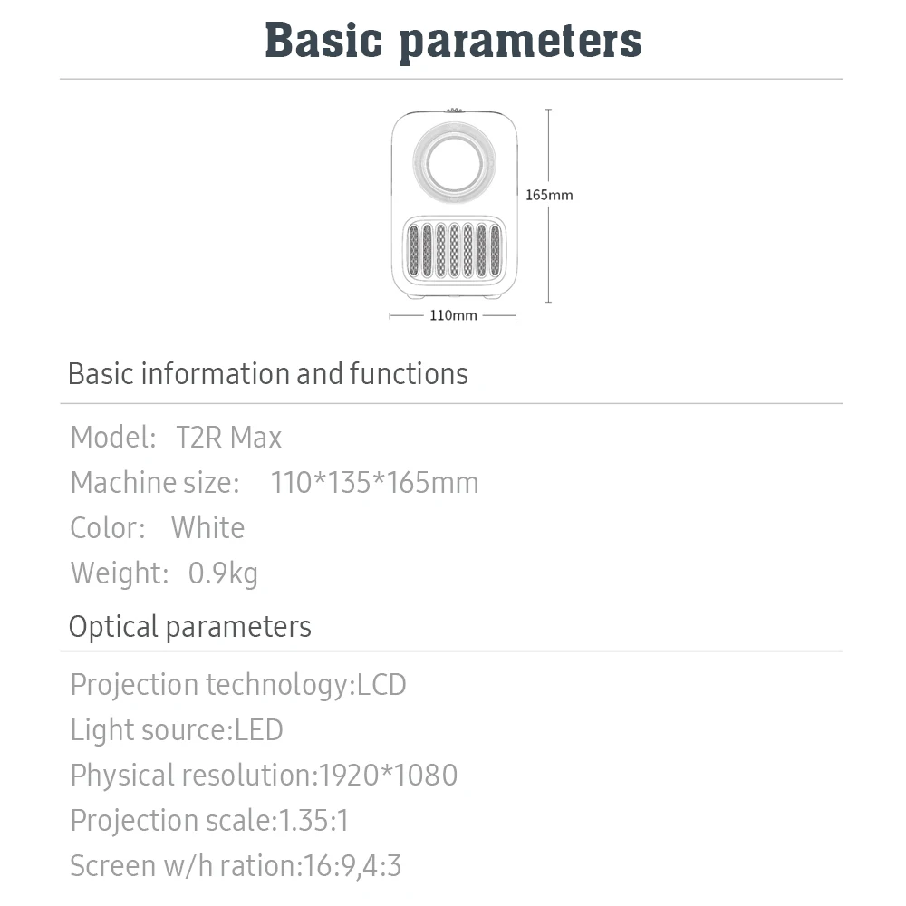906x906 pixels.
Task: Click the Model T2R Max text
Action: [x=177, y=438]
